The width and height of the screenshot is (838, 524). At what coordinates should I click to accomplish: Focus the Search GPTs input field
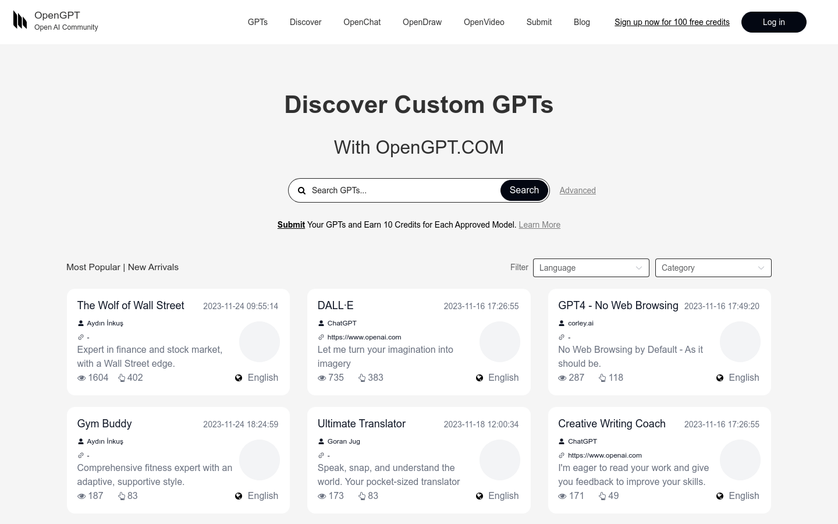pyautogui.click(x=404, y=190)
